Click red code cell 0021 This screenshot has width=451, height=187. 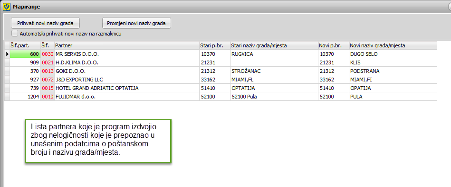point(48,62)
